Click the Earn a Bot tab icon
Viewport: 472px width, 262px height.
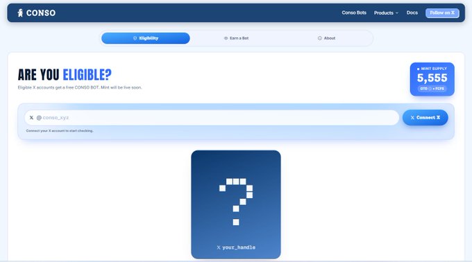tap(226, 38)
